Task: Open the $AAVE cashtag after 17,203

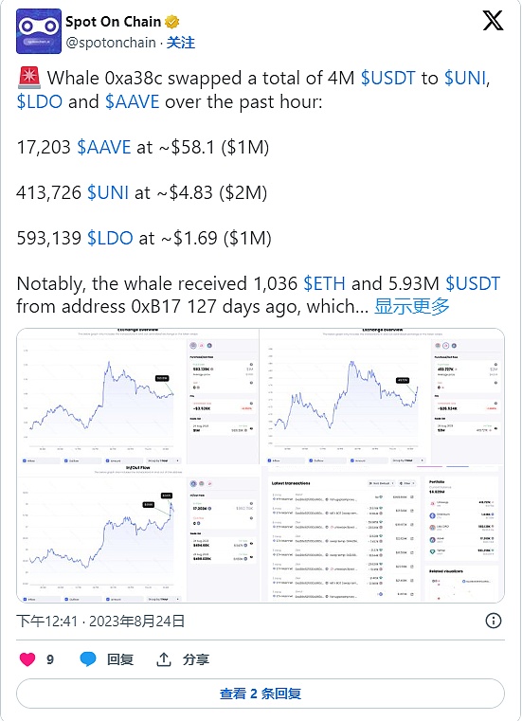Action: click(104, 147)
